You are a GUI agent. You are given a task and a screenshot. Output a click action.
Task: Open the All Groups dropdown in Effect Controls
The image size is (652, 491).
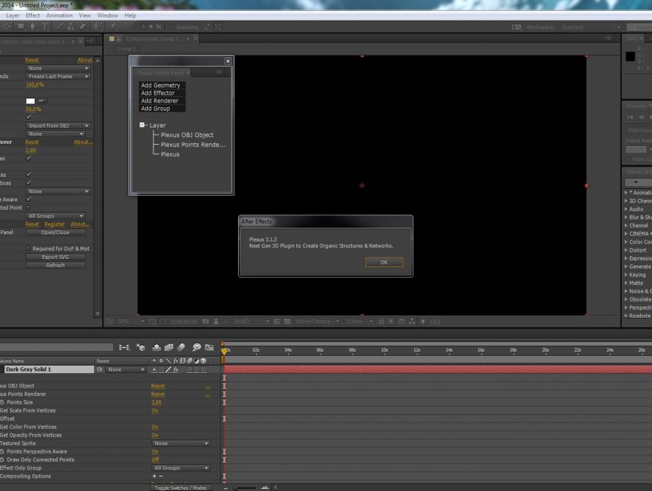coord(56,215)
